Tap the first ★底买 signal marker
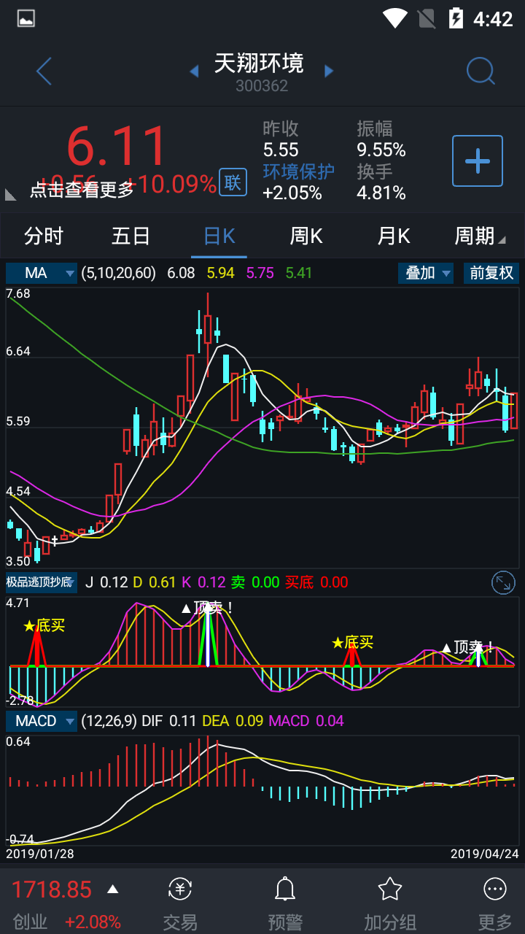The width and height of the screenshot is (525, 934). click(44, 625)
